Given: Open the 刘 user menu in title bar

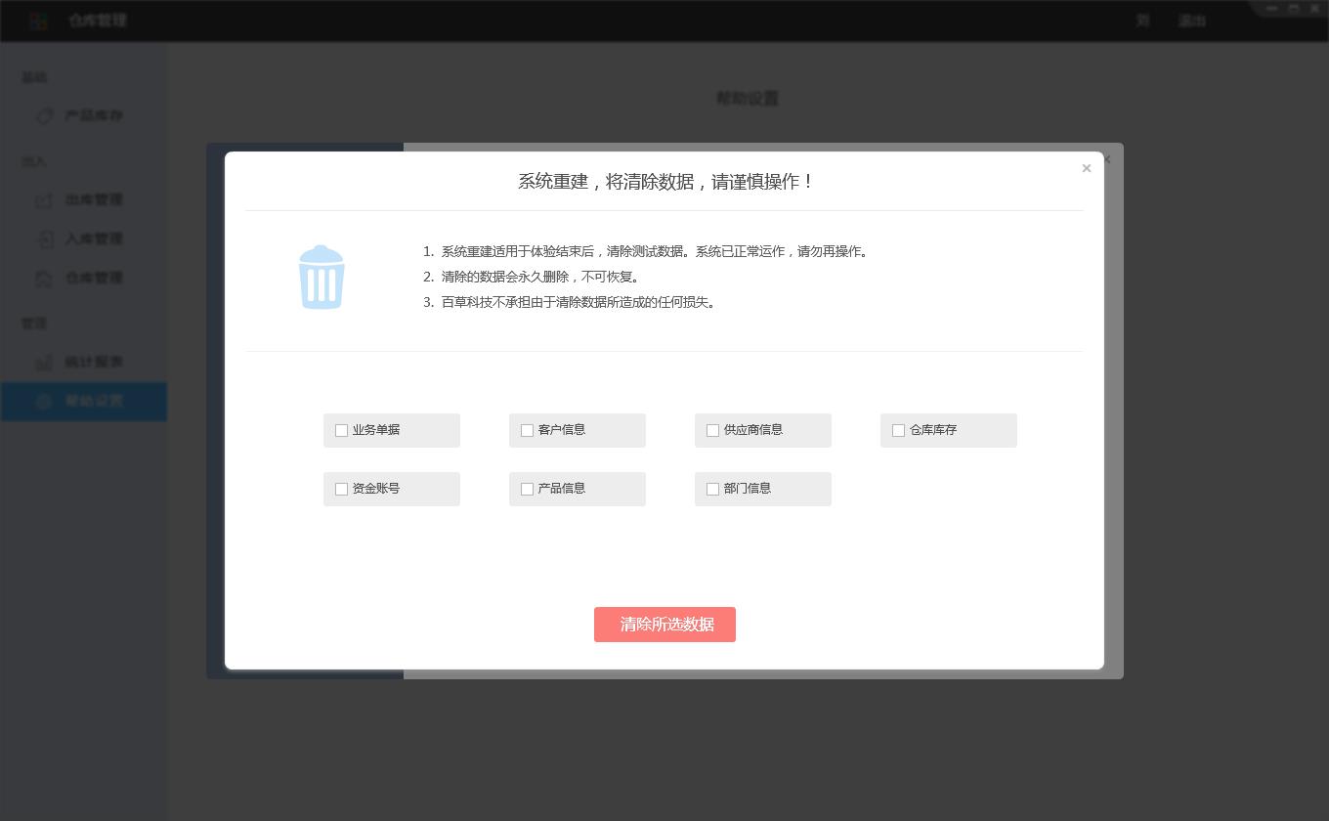Looking at the screenshot, I should (x=1142, y=21).
